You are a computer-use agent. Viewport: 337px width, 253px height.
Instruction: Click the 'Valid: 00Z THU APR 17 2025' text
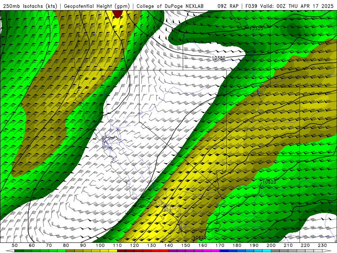(297, 6)
